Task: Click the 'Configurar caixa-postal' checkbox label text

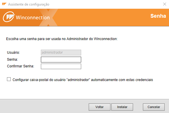Action: pos(83,80)
